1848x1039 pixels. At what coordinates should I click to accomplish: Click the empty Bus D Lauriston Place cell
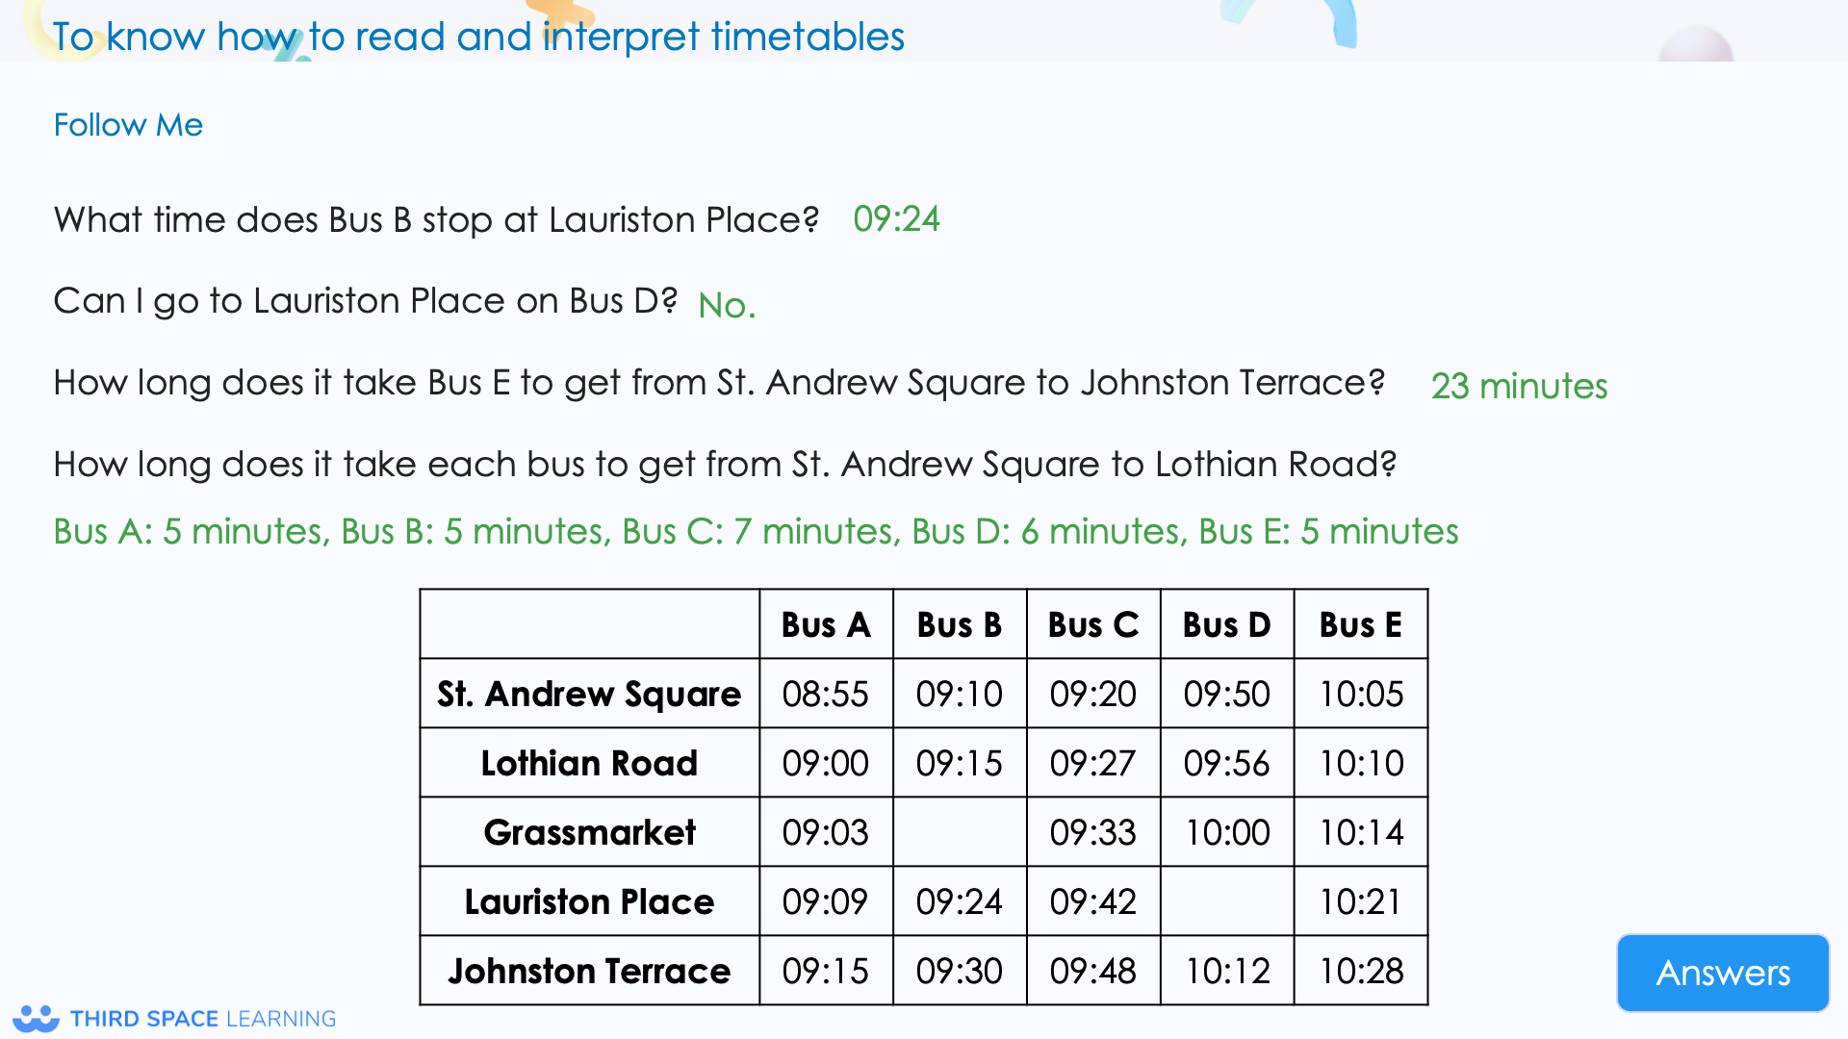tap(1227, 901)
